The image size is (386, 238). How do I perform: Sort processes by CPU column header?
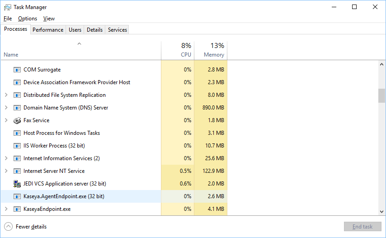tap(186, 55)
